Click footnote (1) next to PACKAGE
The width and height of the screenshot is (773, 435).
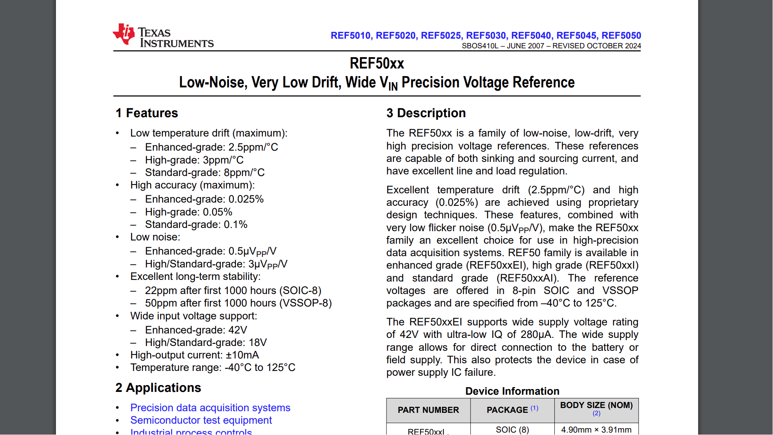pyautogui.click(x=534, y=408)
